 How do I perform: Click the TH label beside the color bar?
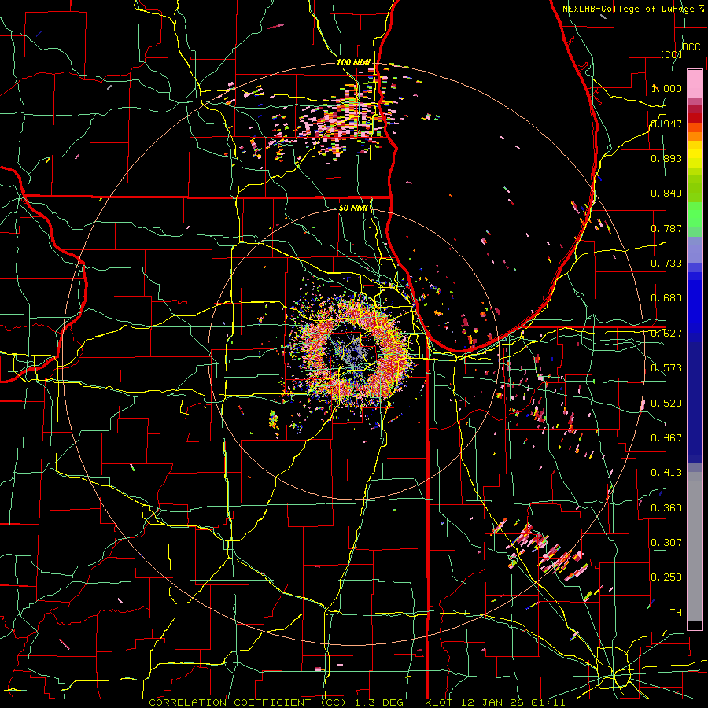(676, 613)
